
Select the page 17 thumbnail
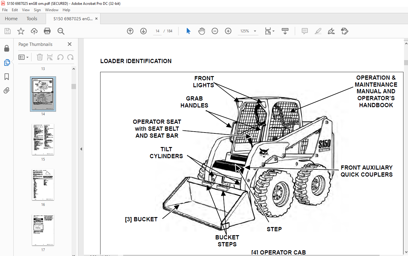(43, 230)
